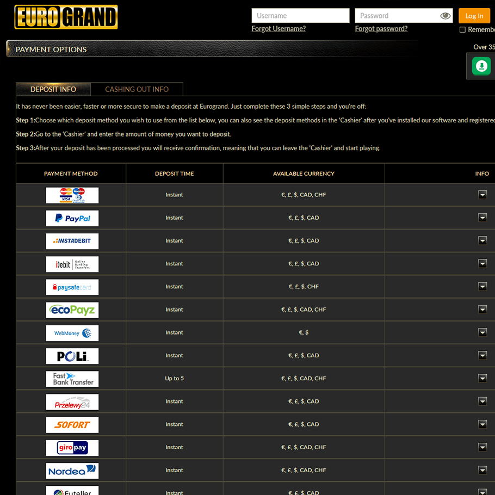495x495 pixels.
Task: Click the WebMoney payment logo
Action: coord(72,333)
